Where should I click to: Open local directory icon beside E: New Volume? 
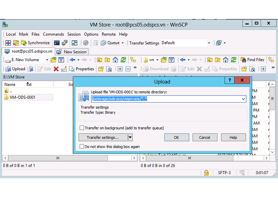[x=53, y=60]
